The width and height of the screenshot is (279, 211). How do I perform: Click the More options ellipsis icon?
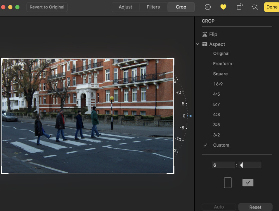click(208, 7)
